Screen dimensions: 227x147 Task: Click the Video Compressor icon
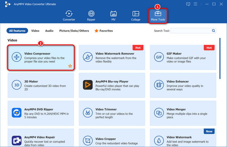tap(17, 57)
